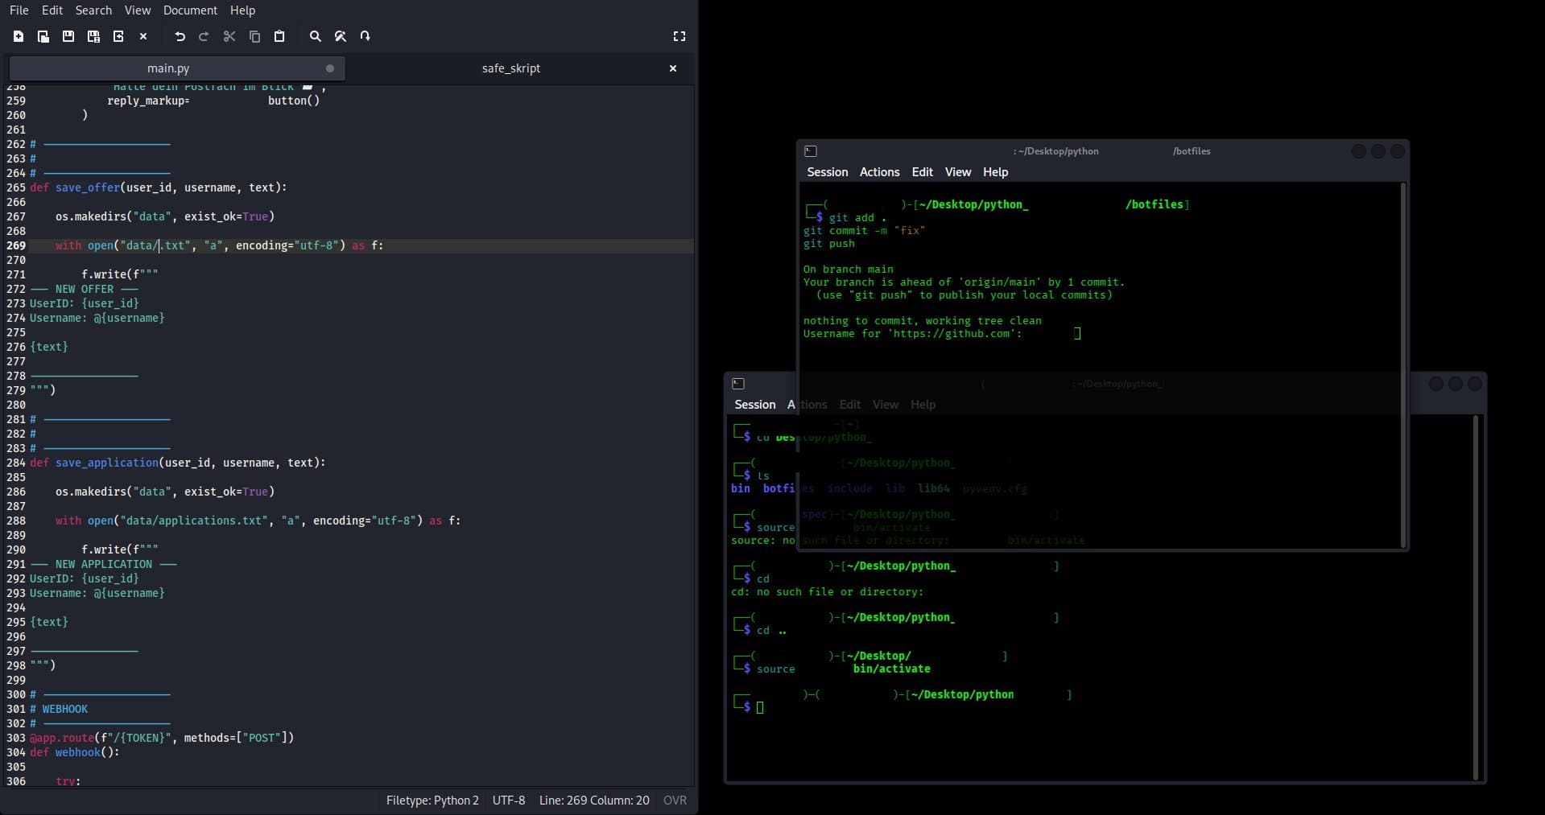Paste from the clipboard icon
This screenshot has height=815, width=1545.
(279, 36)
